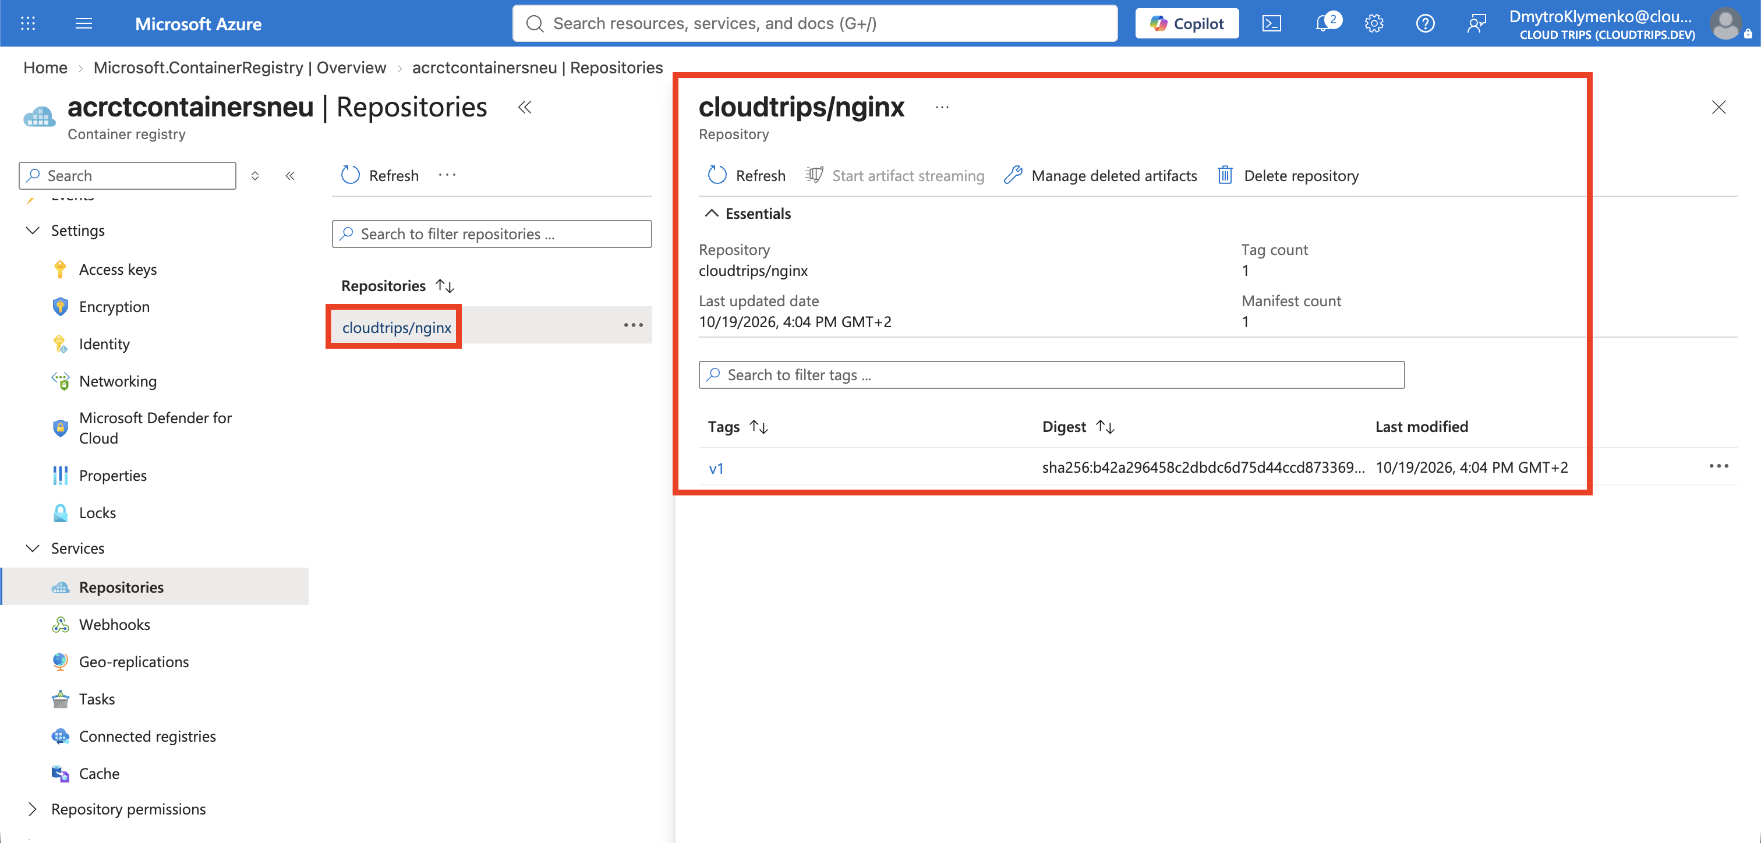Image resolution: width=1761 pixels, height=843 pixels.
Task: Open Identity settings
Action: tap(104, 344)
